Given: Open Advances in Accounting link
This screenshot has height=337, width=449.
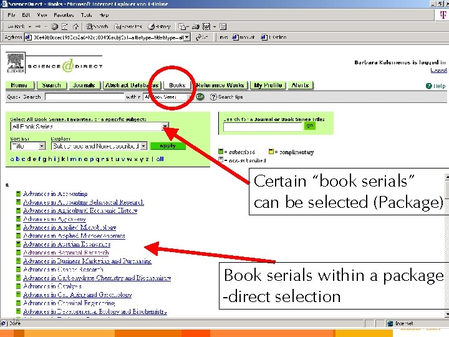Looking at the screenshot, I should coord(56,194).
